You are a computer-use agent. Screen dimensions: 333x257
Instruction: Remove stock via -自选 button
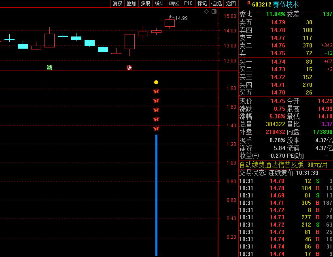pyautogui.click(x=216, y=4)
